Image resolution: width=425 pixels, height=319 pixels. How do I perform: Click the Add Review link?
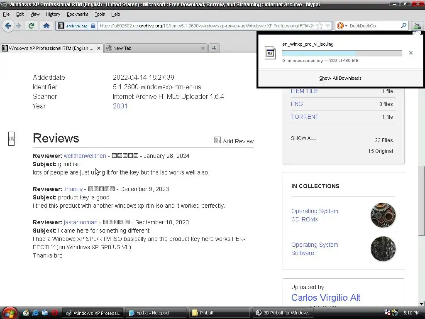[238, 141]
